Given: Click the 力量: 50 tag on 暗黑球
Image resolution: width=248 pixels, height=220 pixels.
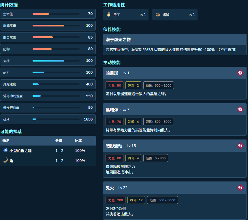Looking at the screenshot, I should 114,85.
